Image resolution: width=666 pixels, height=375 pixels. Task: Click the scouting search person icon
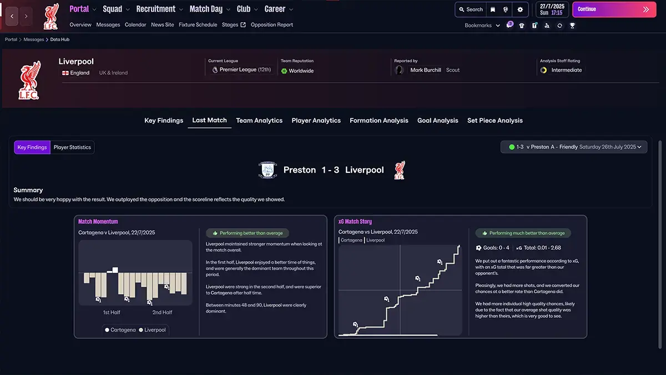(547, 26)
